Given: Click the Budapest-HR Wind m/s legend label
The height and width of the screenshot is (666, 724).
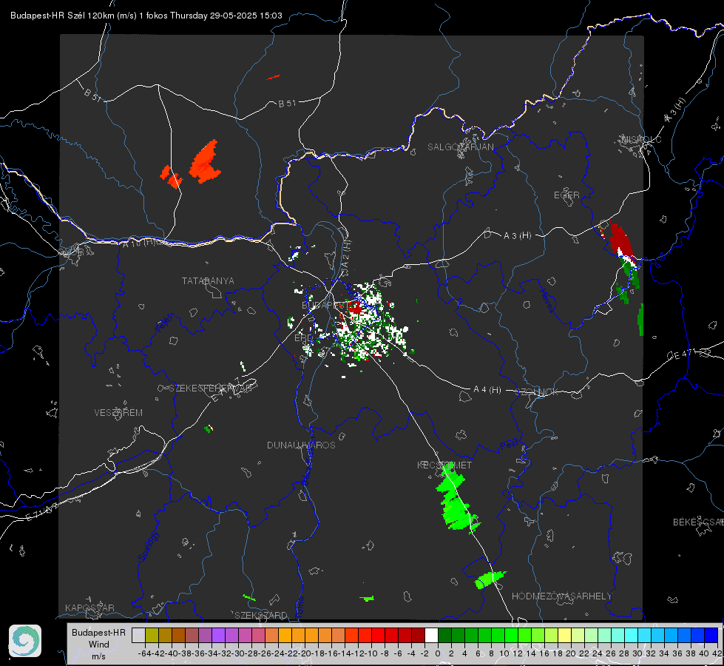Looking at the screenshot, I should [x=98, y=645].
